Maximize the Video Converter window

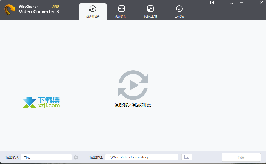[x=251, y=3]
